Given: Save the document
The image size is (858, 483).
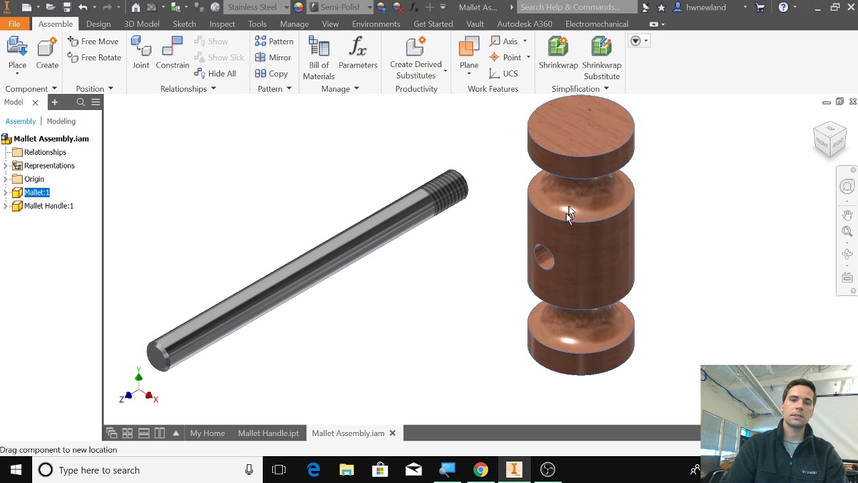Looking at the screenshot, I should (67, 7).
